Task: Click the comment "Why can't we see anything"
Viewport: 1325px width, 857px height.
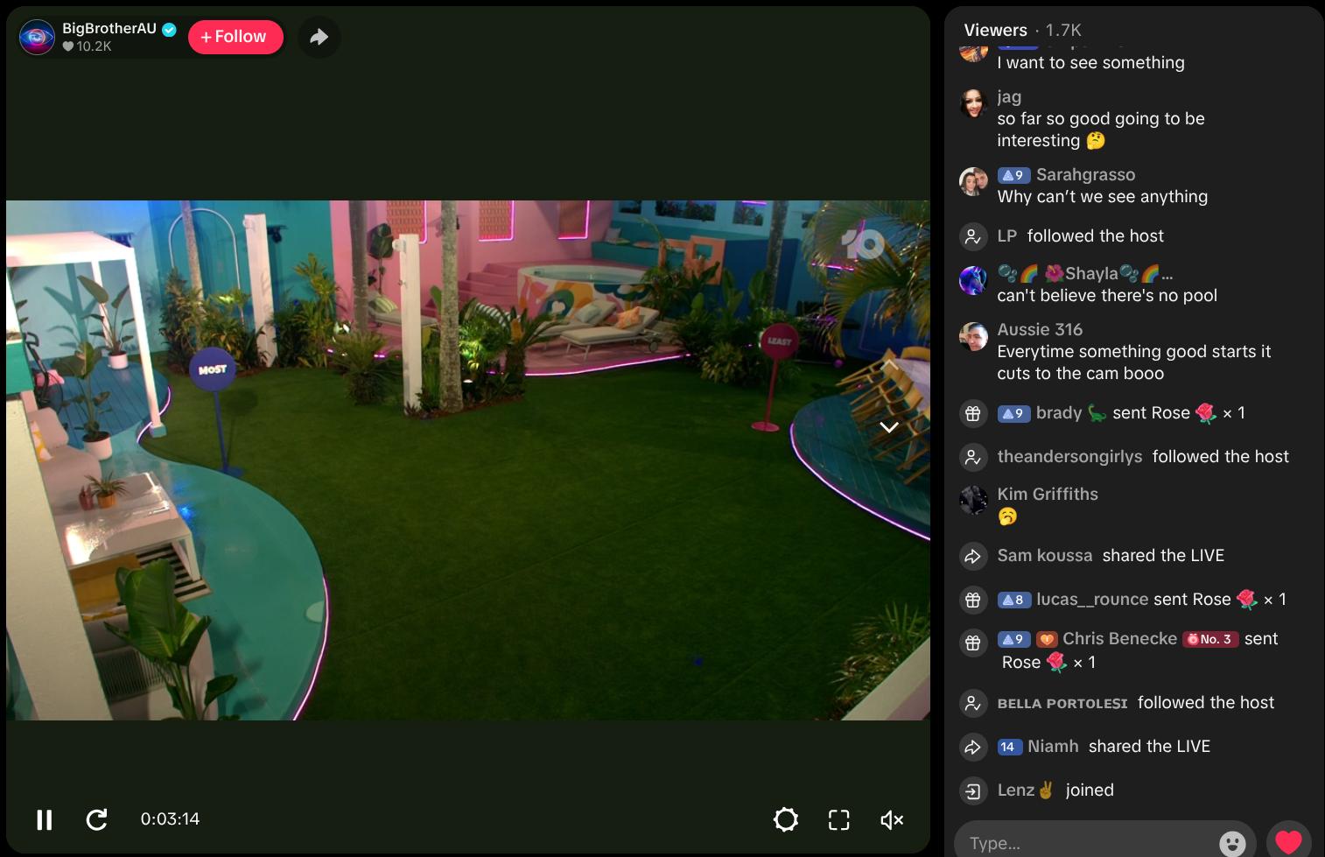Action: pos(1103,197)
